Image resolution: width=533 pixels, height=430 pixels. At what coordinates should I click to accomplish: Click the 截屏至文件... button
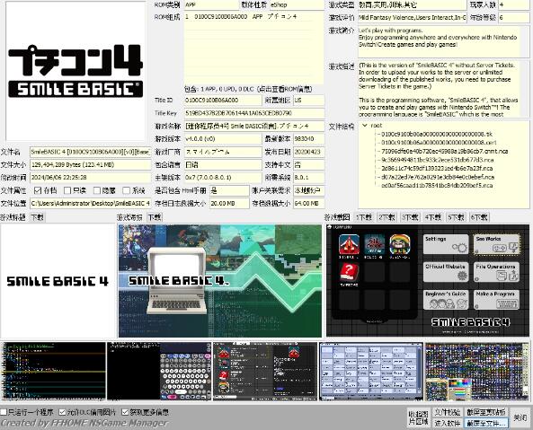(486, 423)
